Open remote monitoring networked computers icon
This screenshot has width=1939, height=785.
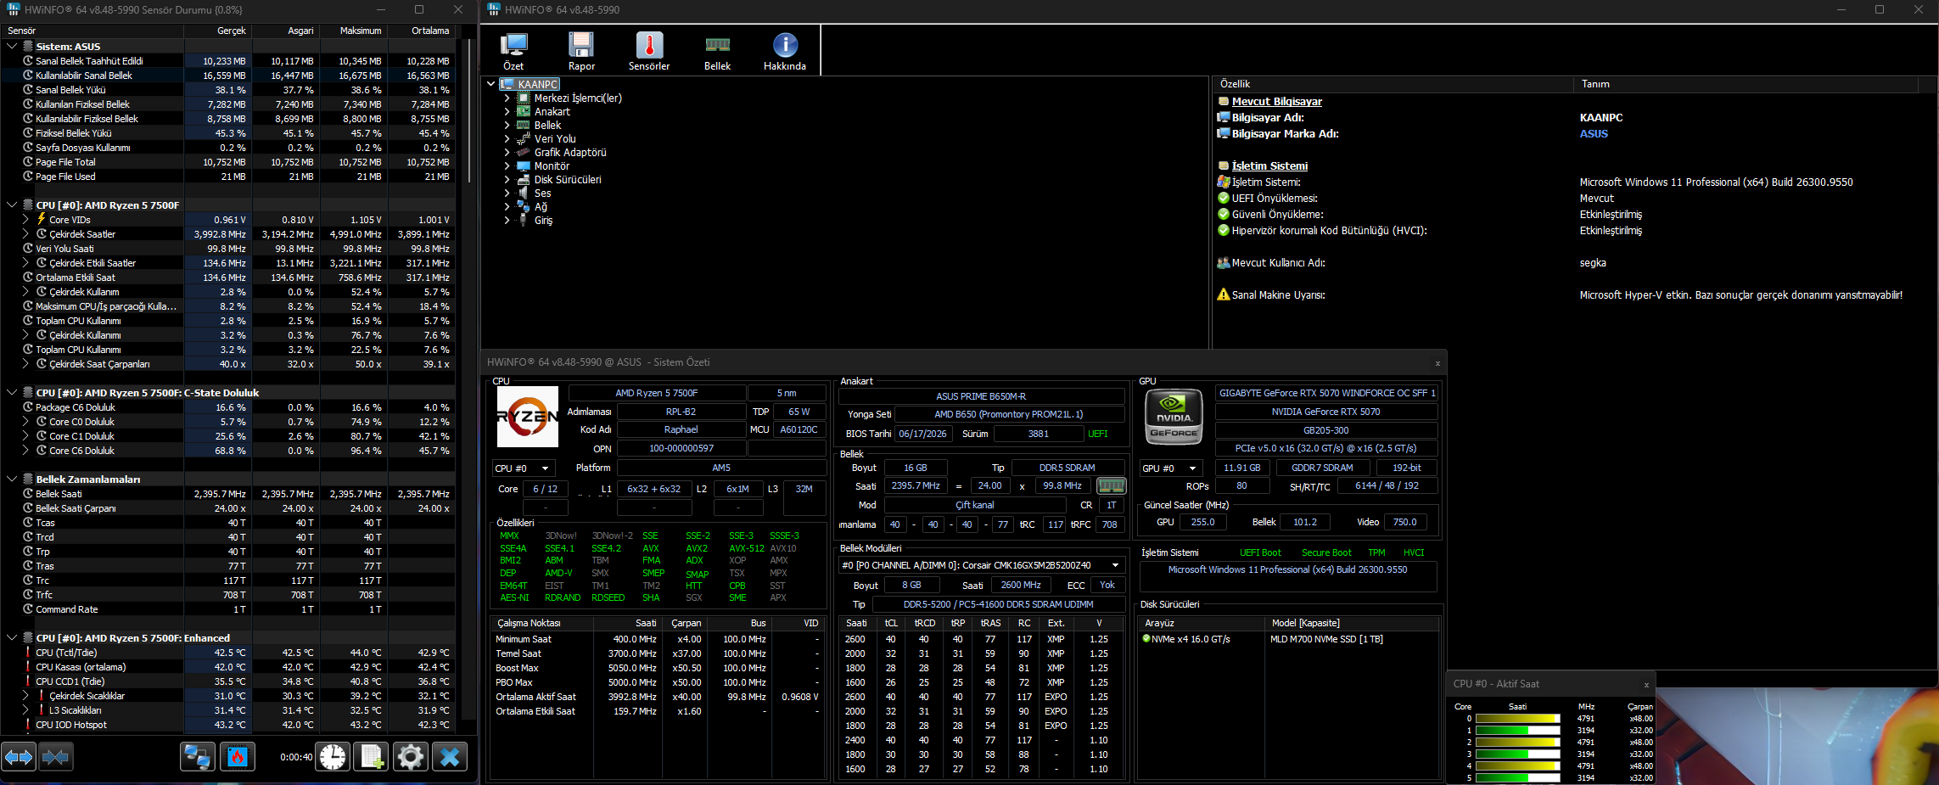198,756
